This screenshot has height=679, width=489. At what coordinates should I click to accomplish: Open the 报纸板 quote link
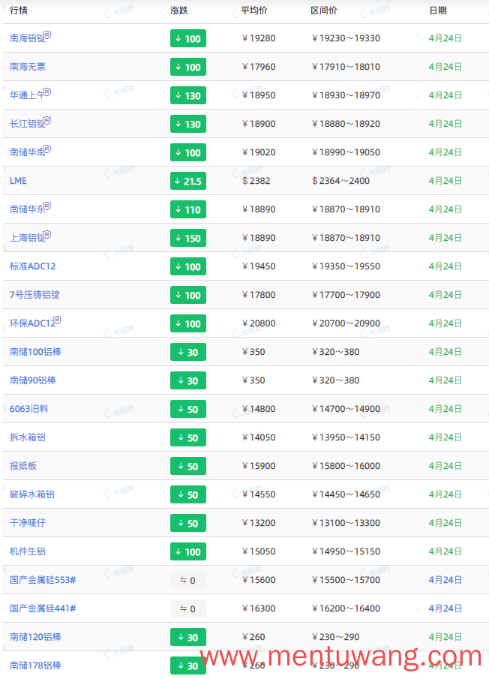[23, 466]
